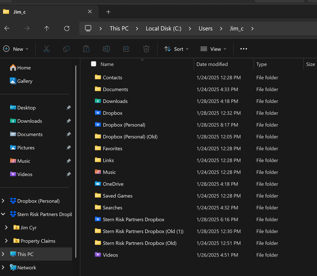Image resolution: width=317 pixels, height=276 pixels.
Task: Click the Users breadcrumb in address bar
Action: pos(205,29)
